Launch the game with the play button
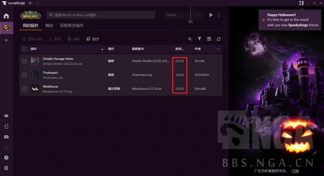324x176 pixels. (x=211, y=15)
